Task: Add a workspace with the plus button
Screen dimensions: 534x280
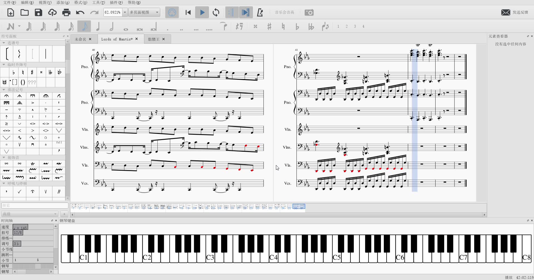Action: coord(64,214)
